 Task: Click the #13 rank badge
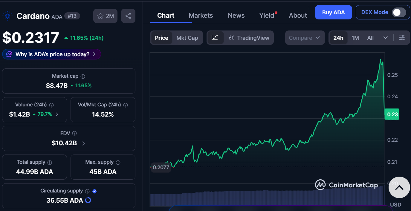tap(72, 16)
